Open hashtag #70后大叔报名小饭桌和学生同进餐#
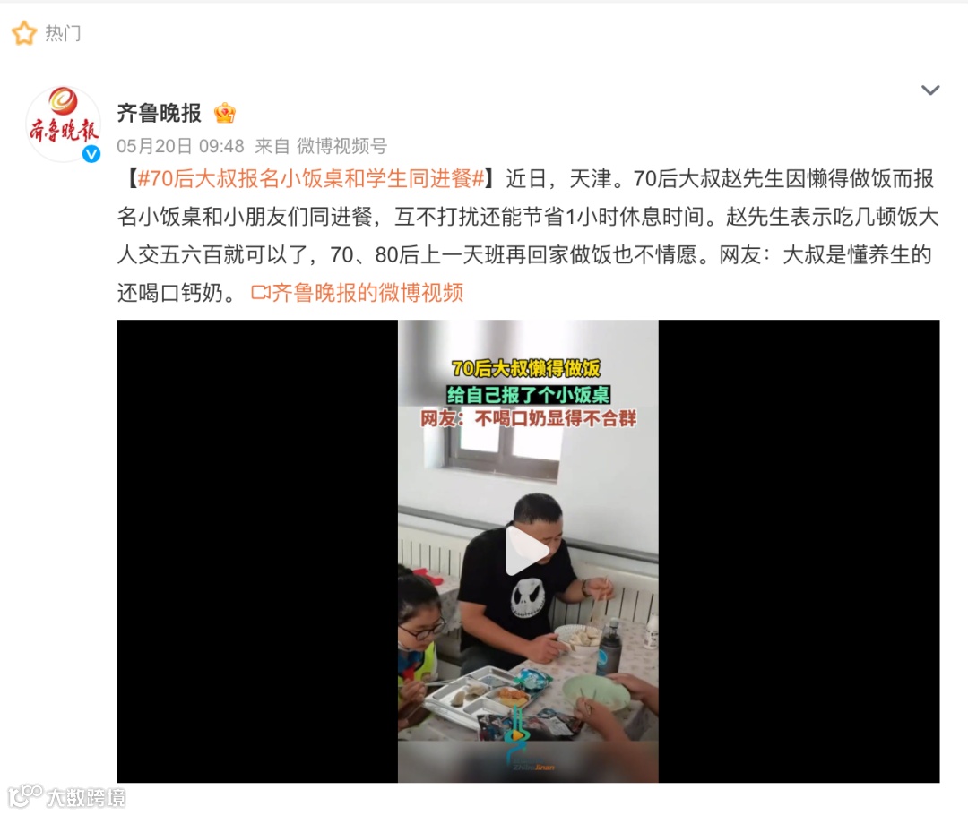Viewport: 968px width, 815px height. coord(311,179)
